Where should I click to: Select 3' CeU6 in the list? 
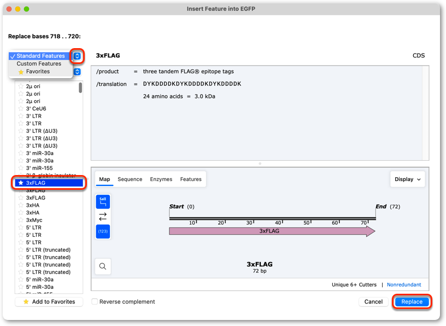click(49, 108)
